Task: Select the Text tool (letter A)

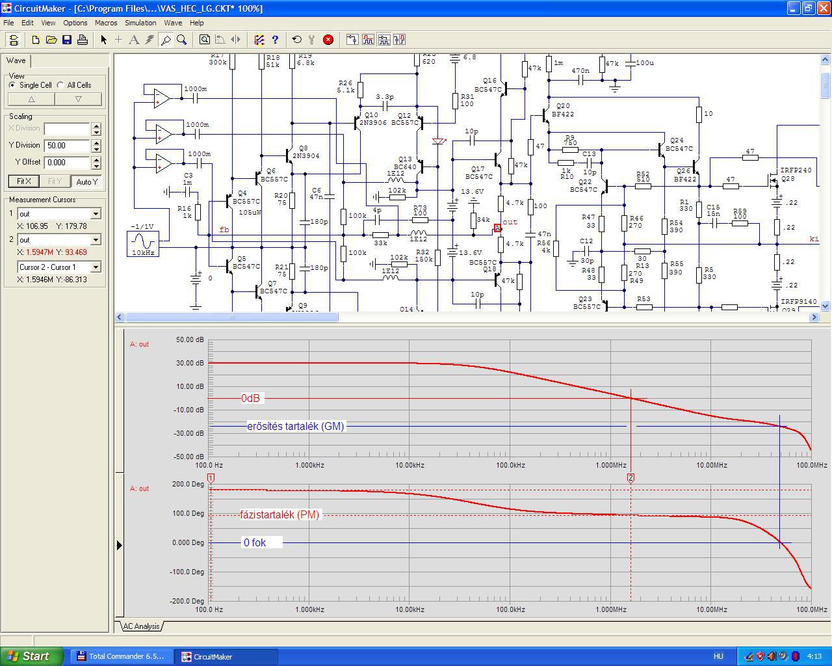Action: 134,40
